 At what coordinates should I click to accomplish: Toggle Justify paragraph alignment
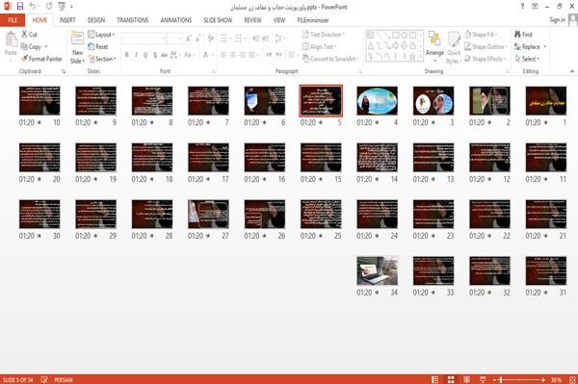coord(251,55)
